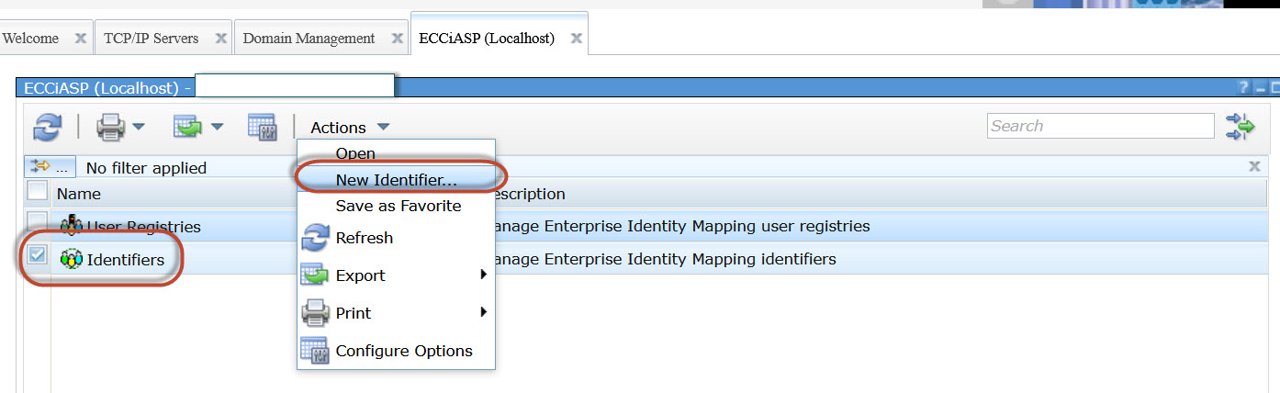
Task: Expand the Print toolbar dropdown arrow
Action: point(139,127)
